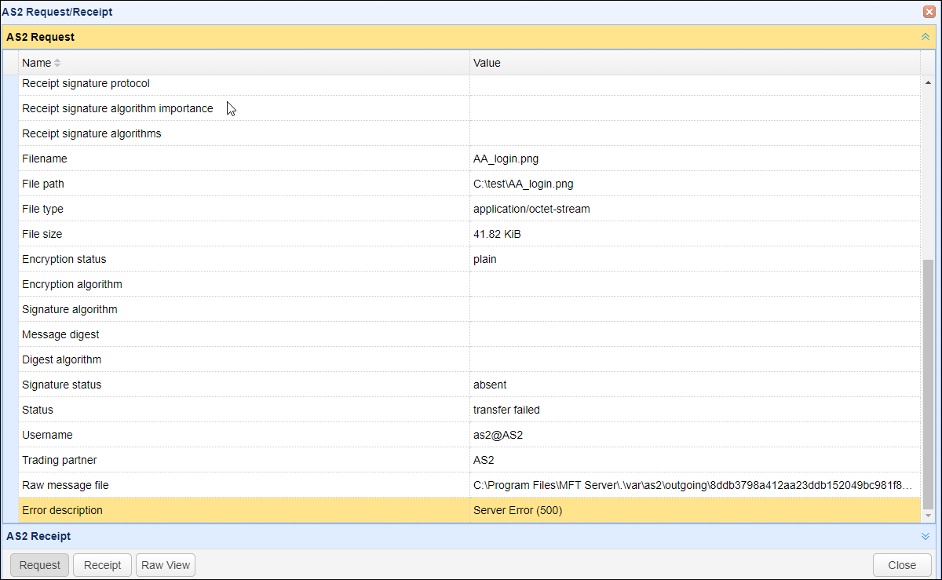The height and width of the screenshot is (580, 942).
Task: Click the AA_login.png filename value
Action: coord(506,159)
